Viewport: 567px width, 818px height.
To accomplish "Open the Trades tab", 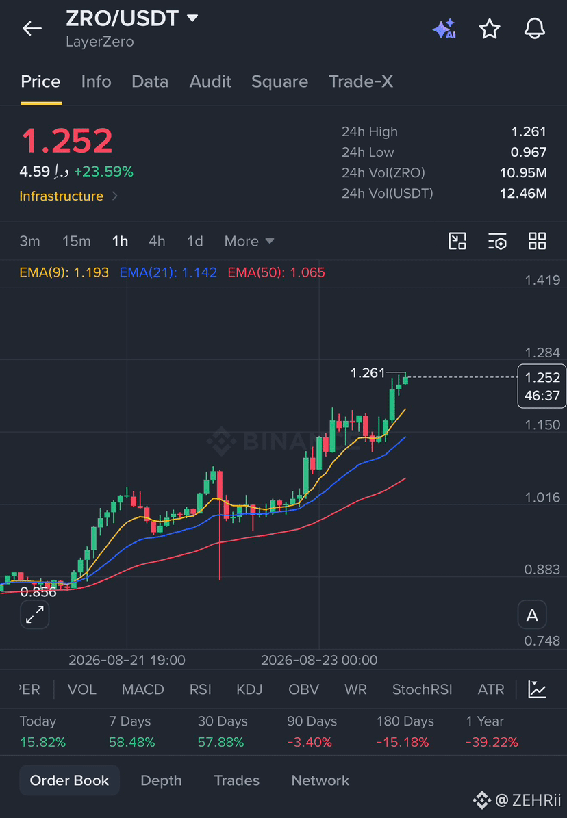I will click(236, 780).
